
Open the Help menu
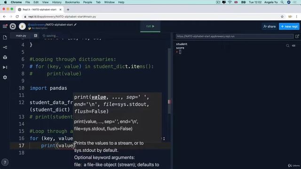tap(121, 2)
